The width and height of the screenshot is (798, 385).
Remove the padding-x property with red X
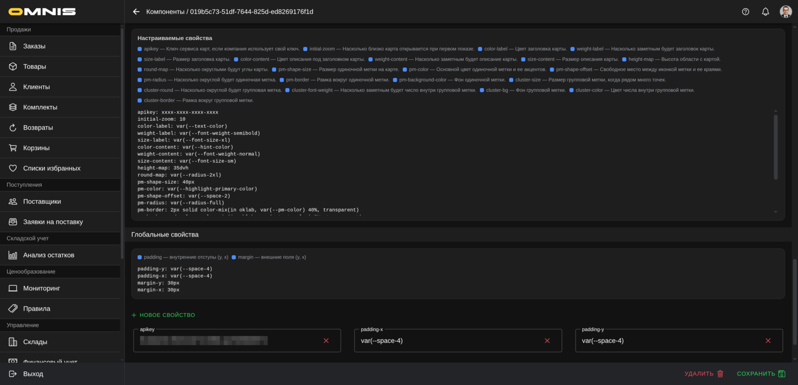point(547,341)
